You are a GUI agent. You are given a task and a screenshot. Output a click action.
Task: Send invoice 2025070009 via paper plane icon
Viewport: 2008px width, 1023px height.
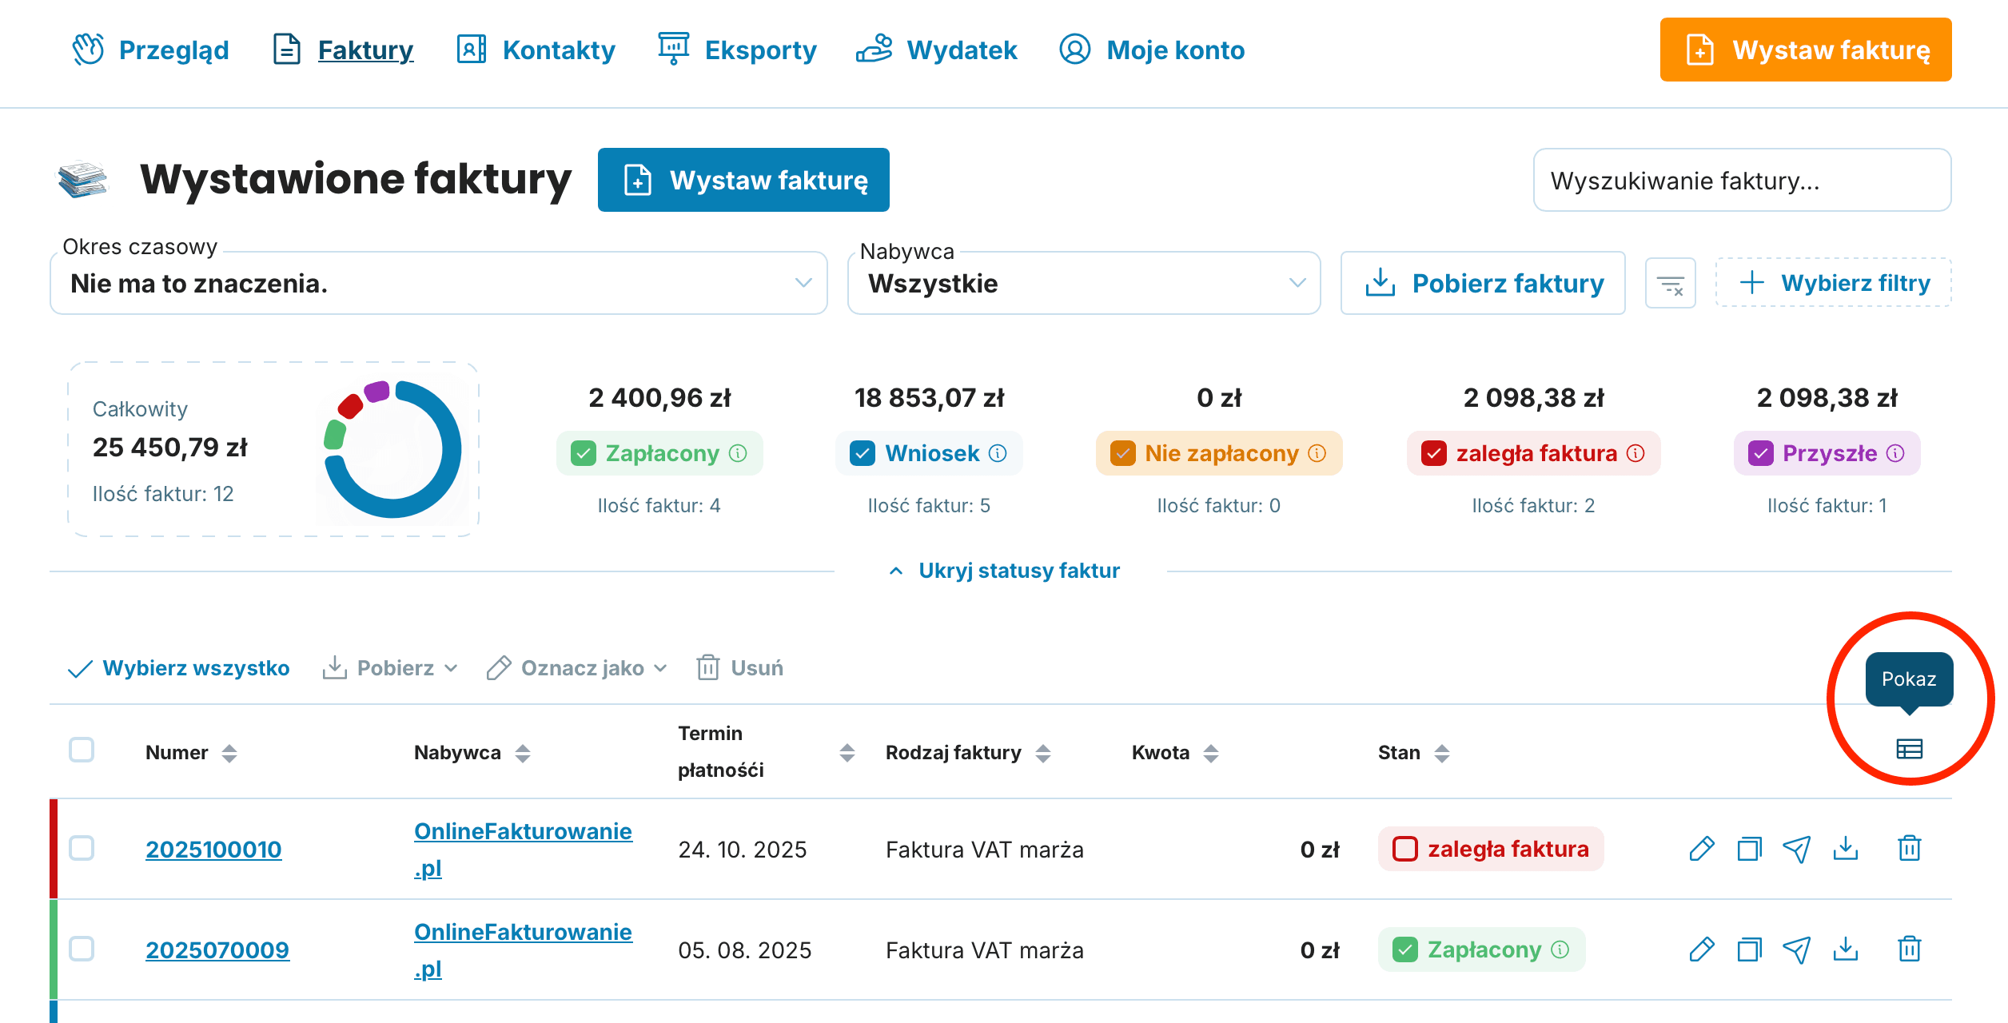click(x=1797, y=949)
